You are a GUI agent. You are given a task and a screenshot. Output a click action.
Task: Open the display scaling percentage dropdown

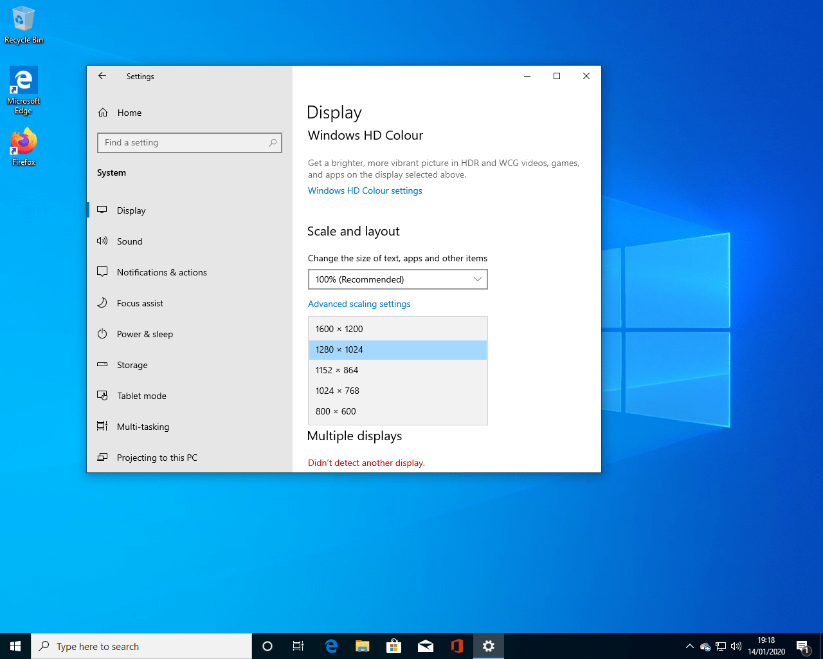coord(397,279)
